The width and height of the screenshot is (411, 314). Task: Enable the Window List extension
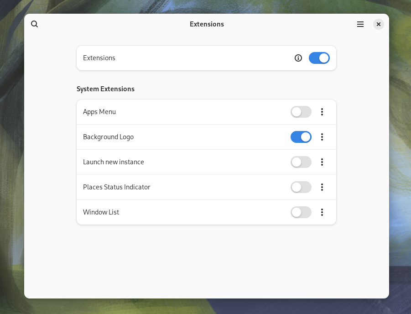pos(301,212)
